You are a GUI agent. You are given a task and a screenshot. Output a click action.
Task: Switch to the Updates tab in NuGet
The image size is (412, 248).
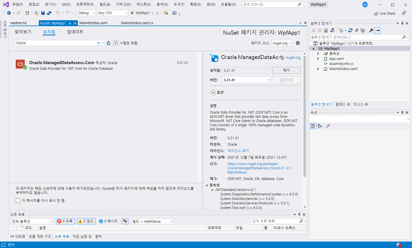75,32
